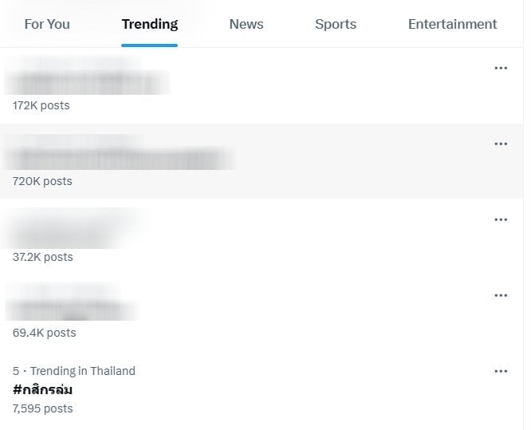Select the blurred trend with 37.2K posts

(x=262, y=237)
